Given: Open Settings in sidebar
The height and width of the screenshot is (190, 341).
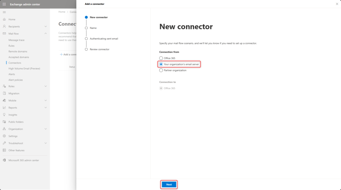Looking at the screenshot, I should [13, 136].
